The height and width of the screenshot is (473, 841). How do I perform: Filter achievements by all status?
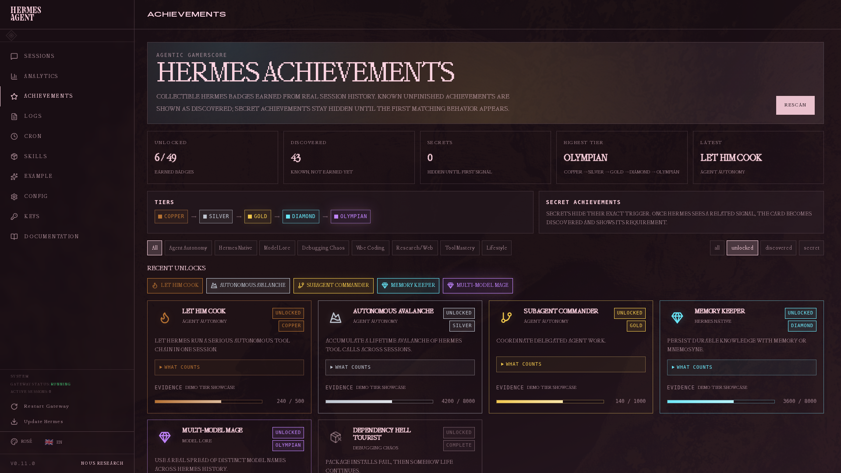(717, 248)
